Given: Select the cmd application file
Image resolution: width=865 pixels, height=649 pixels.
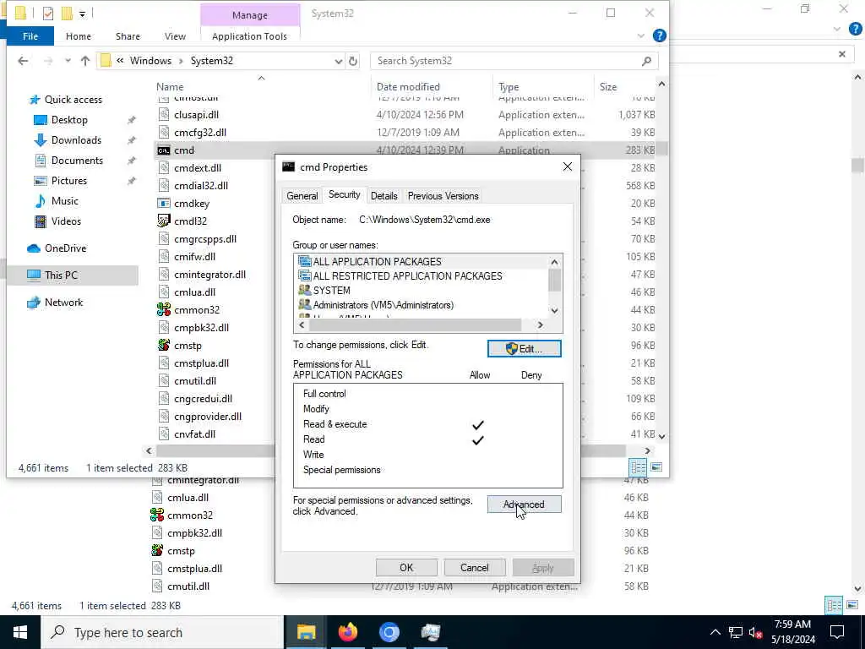Looking at the screenshot, I should coord(183,150).
